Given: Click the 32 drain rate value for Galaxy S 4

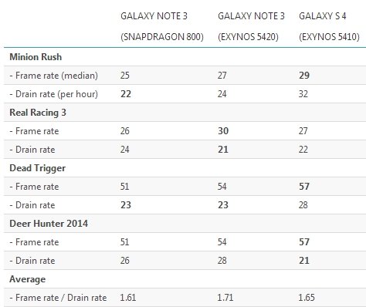Looking at the screenshot, I should [303, 94].
